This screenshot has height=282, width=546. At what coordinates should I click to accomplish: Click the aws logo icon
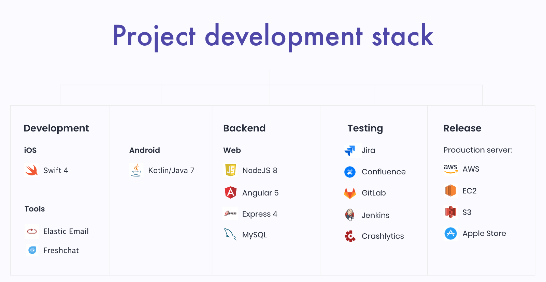[450, 169]
